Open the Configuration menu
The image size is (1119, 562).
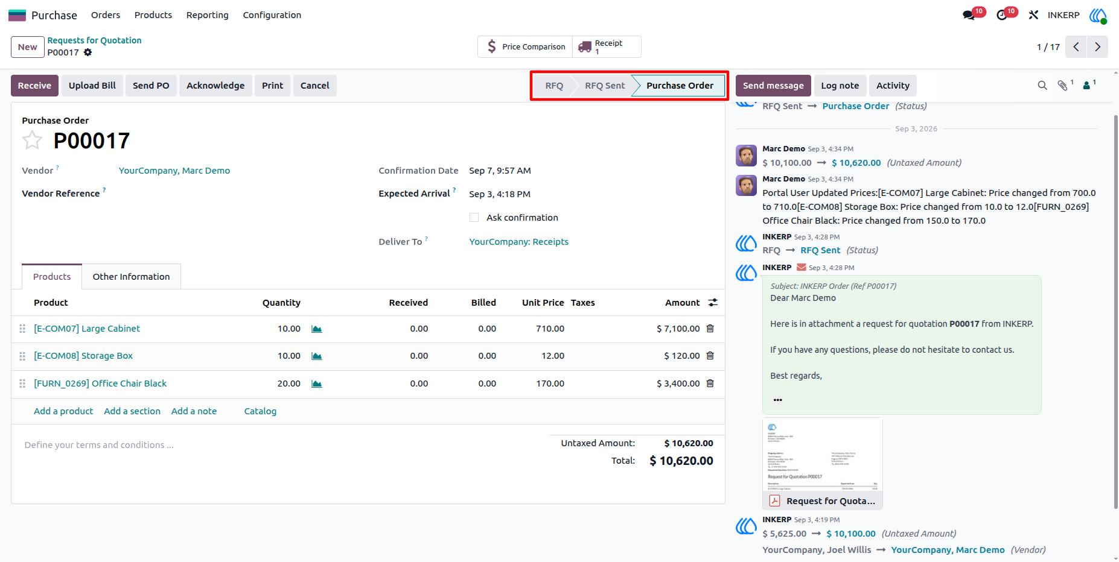(x=272, y=15)
